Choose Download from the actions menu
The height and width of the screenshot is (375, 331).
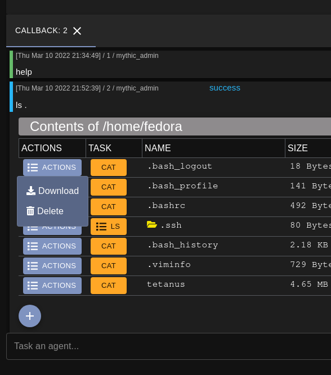coord(52,191)
